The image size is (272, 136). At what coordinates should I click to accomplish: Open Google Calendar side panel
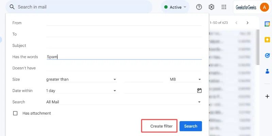(267, 23)
